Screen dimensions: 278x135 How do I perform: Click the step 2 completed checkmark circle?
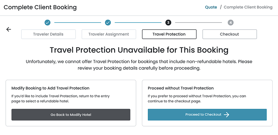pos(108,22)
